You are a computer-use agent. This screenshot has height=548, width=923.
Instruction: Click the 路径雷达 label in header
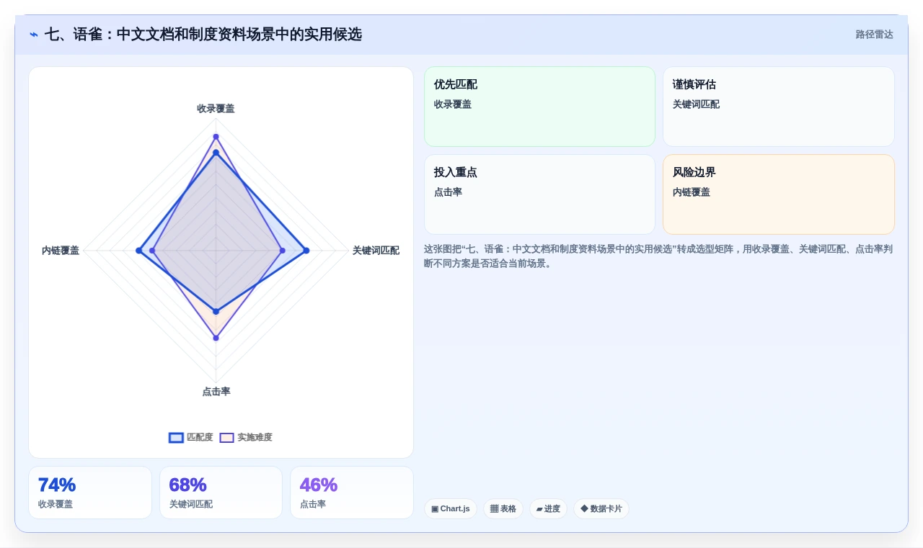874,35
